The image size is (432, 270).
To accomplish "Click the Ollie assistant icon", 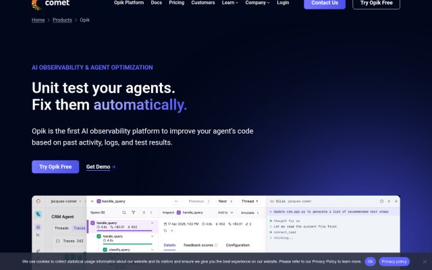I will click(272, 201).
